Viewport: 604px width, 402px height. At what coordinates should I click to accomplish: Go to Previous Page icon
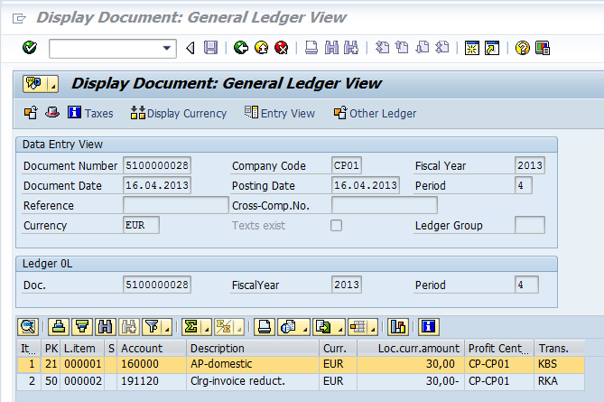(402, 48)
